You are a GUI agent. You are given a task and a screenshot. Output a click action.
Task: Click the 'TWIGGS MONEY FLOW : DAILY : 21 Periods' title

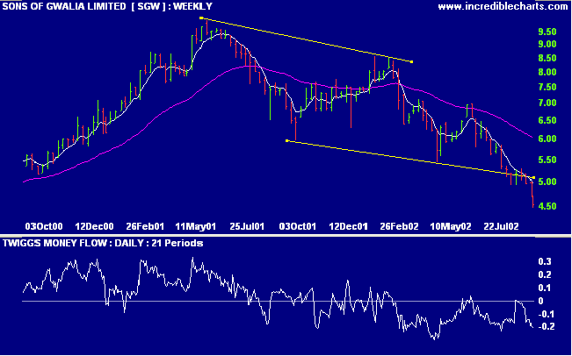point(103,243)
